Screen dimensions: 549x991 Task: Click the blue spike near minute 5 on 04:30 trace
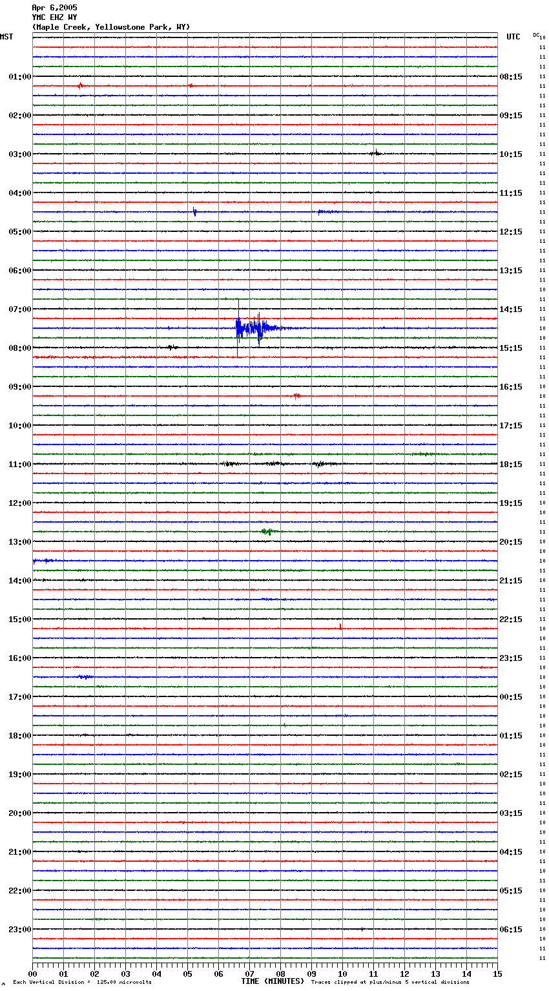coord(194,211)
